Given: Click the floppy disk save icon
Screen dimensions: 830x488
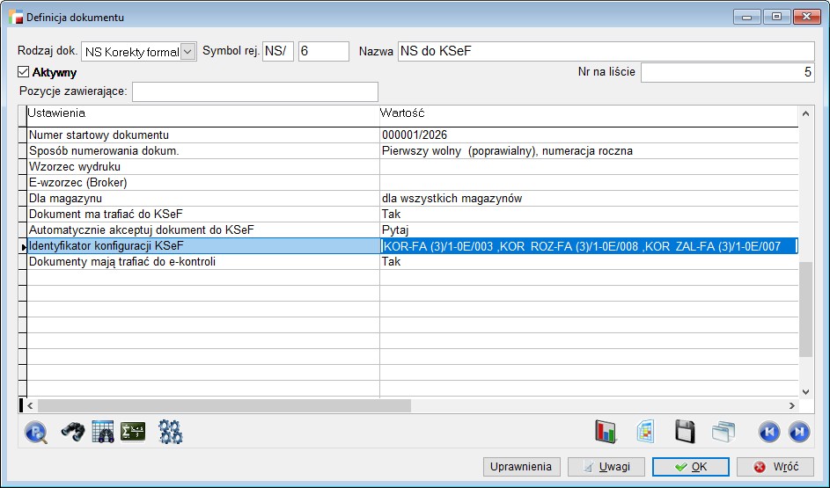Looking at the screenshot, I should (686, 432).
